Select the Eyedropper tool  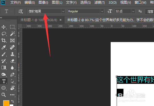4,47
